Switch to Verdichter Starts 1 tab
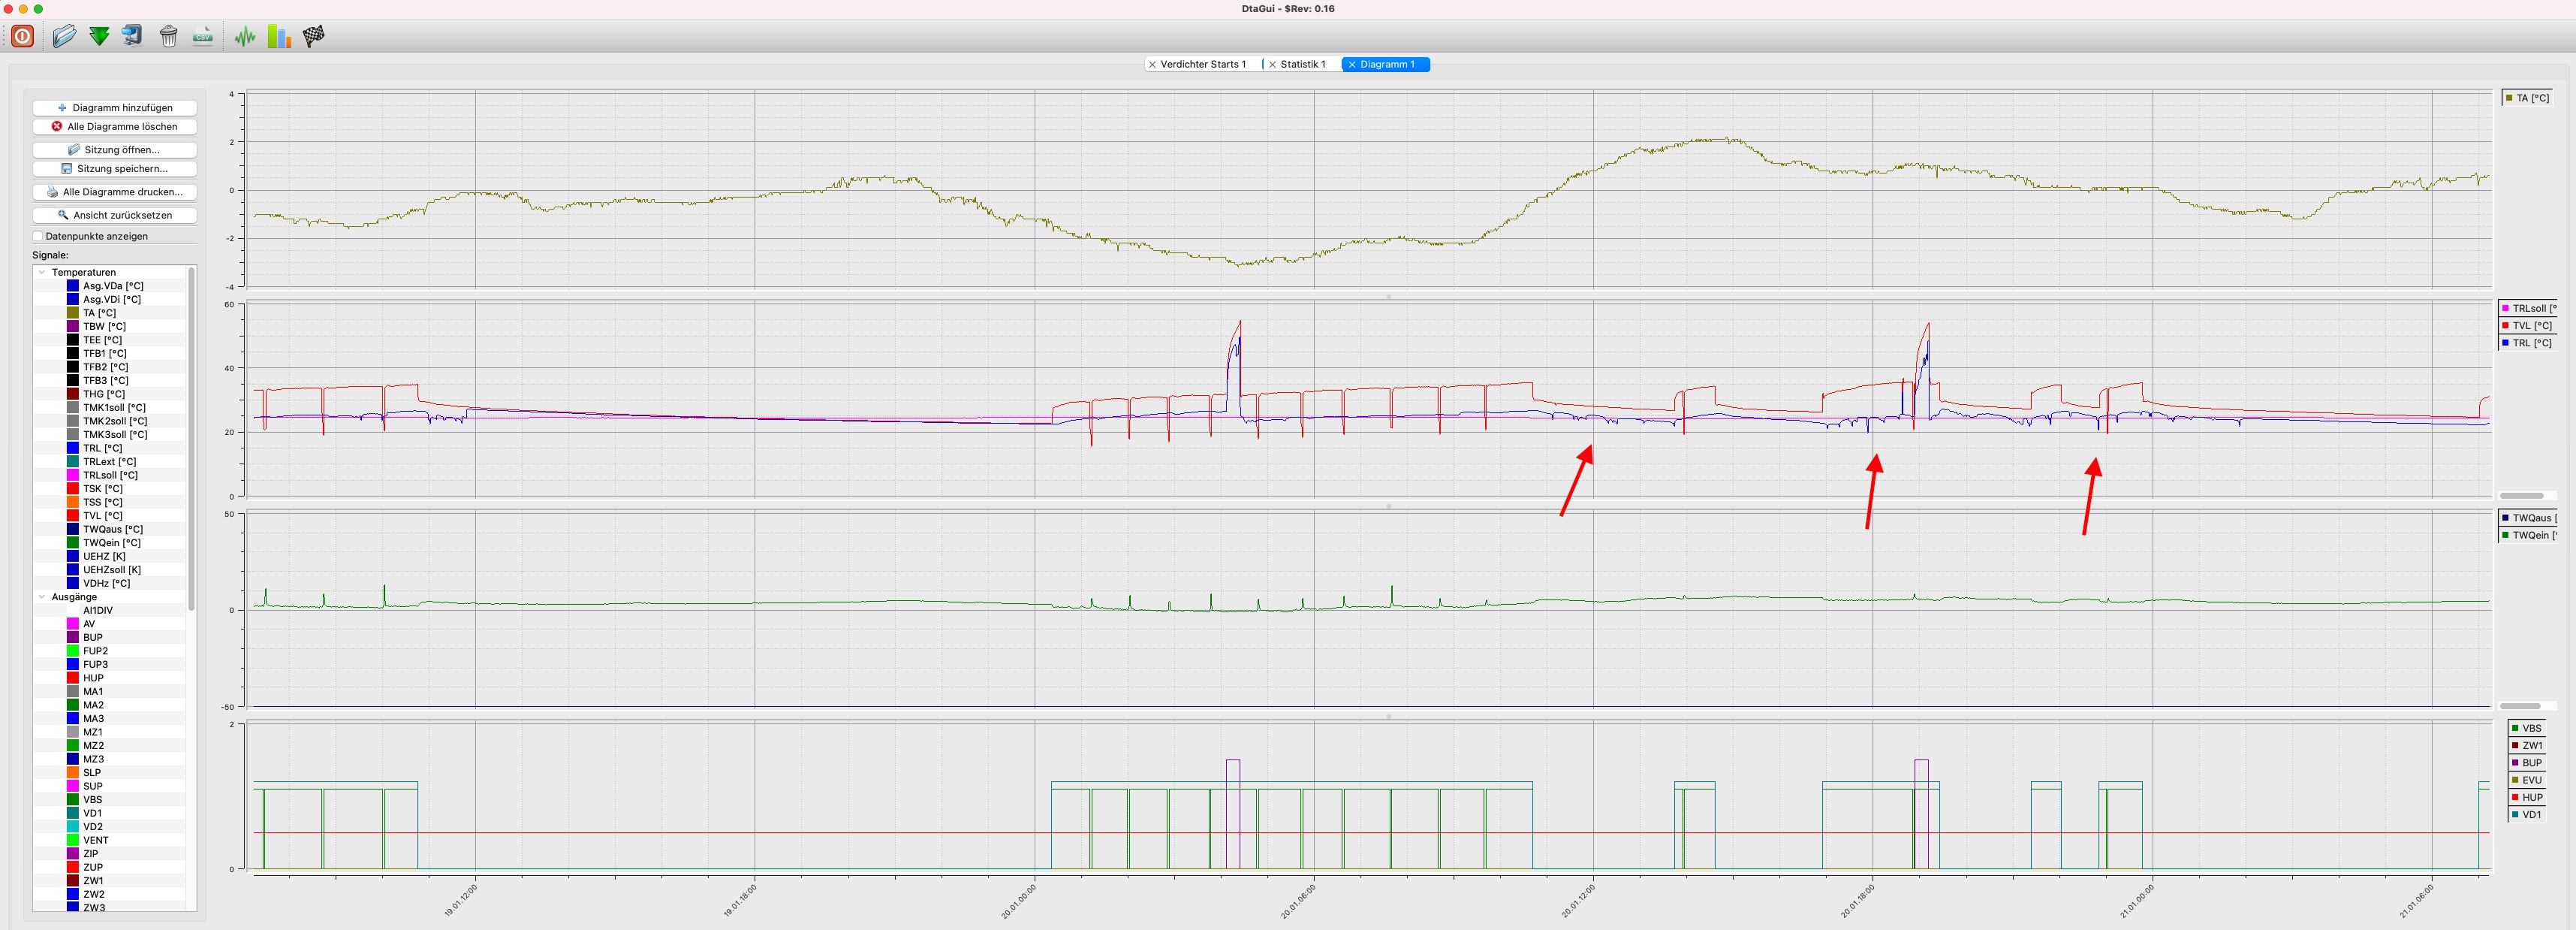 1203,64
